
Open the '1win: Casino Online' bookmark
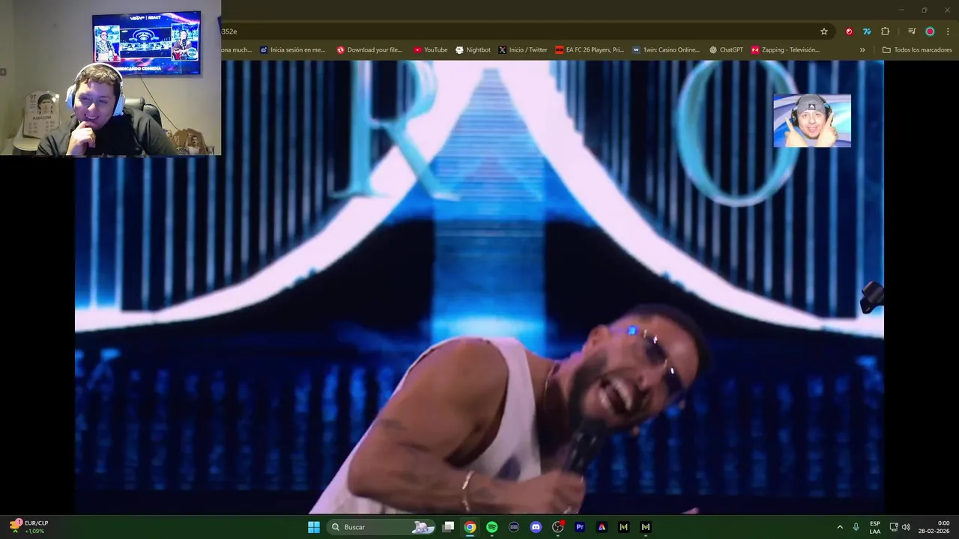666,50
